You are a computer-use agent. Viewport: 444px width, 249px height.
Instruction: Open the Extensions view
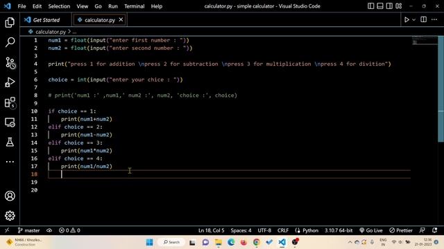(x=10, y=102)
